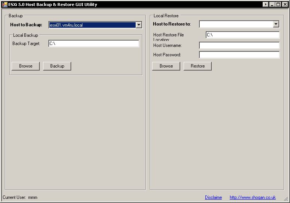Image resolution: width=290 pixels, height=203 pixels.
Task: Click the Host Restore File Location field
Action: [243, 35]
